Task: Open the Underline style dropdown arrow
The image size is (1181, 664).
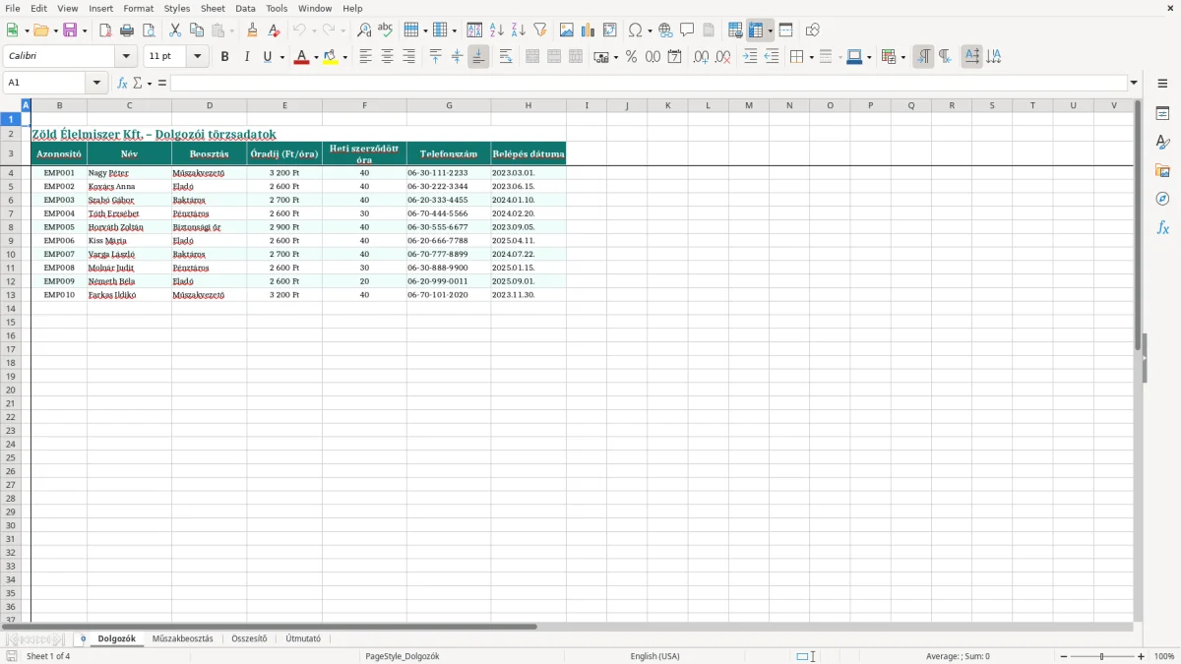Action: coord(282,57)
